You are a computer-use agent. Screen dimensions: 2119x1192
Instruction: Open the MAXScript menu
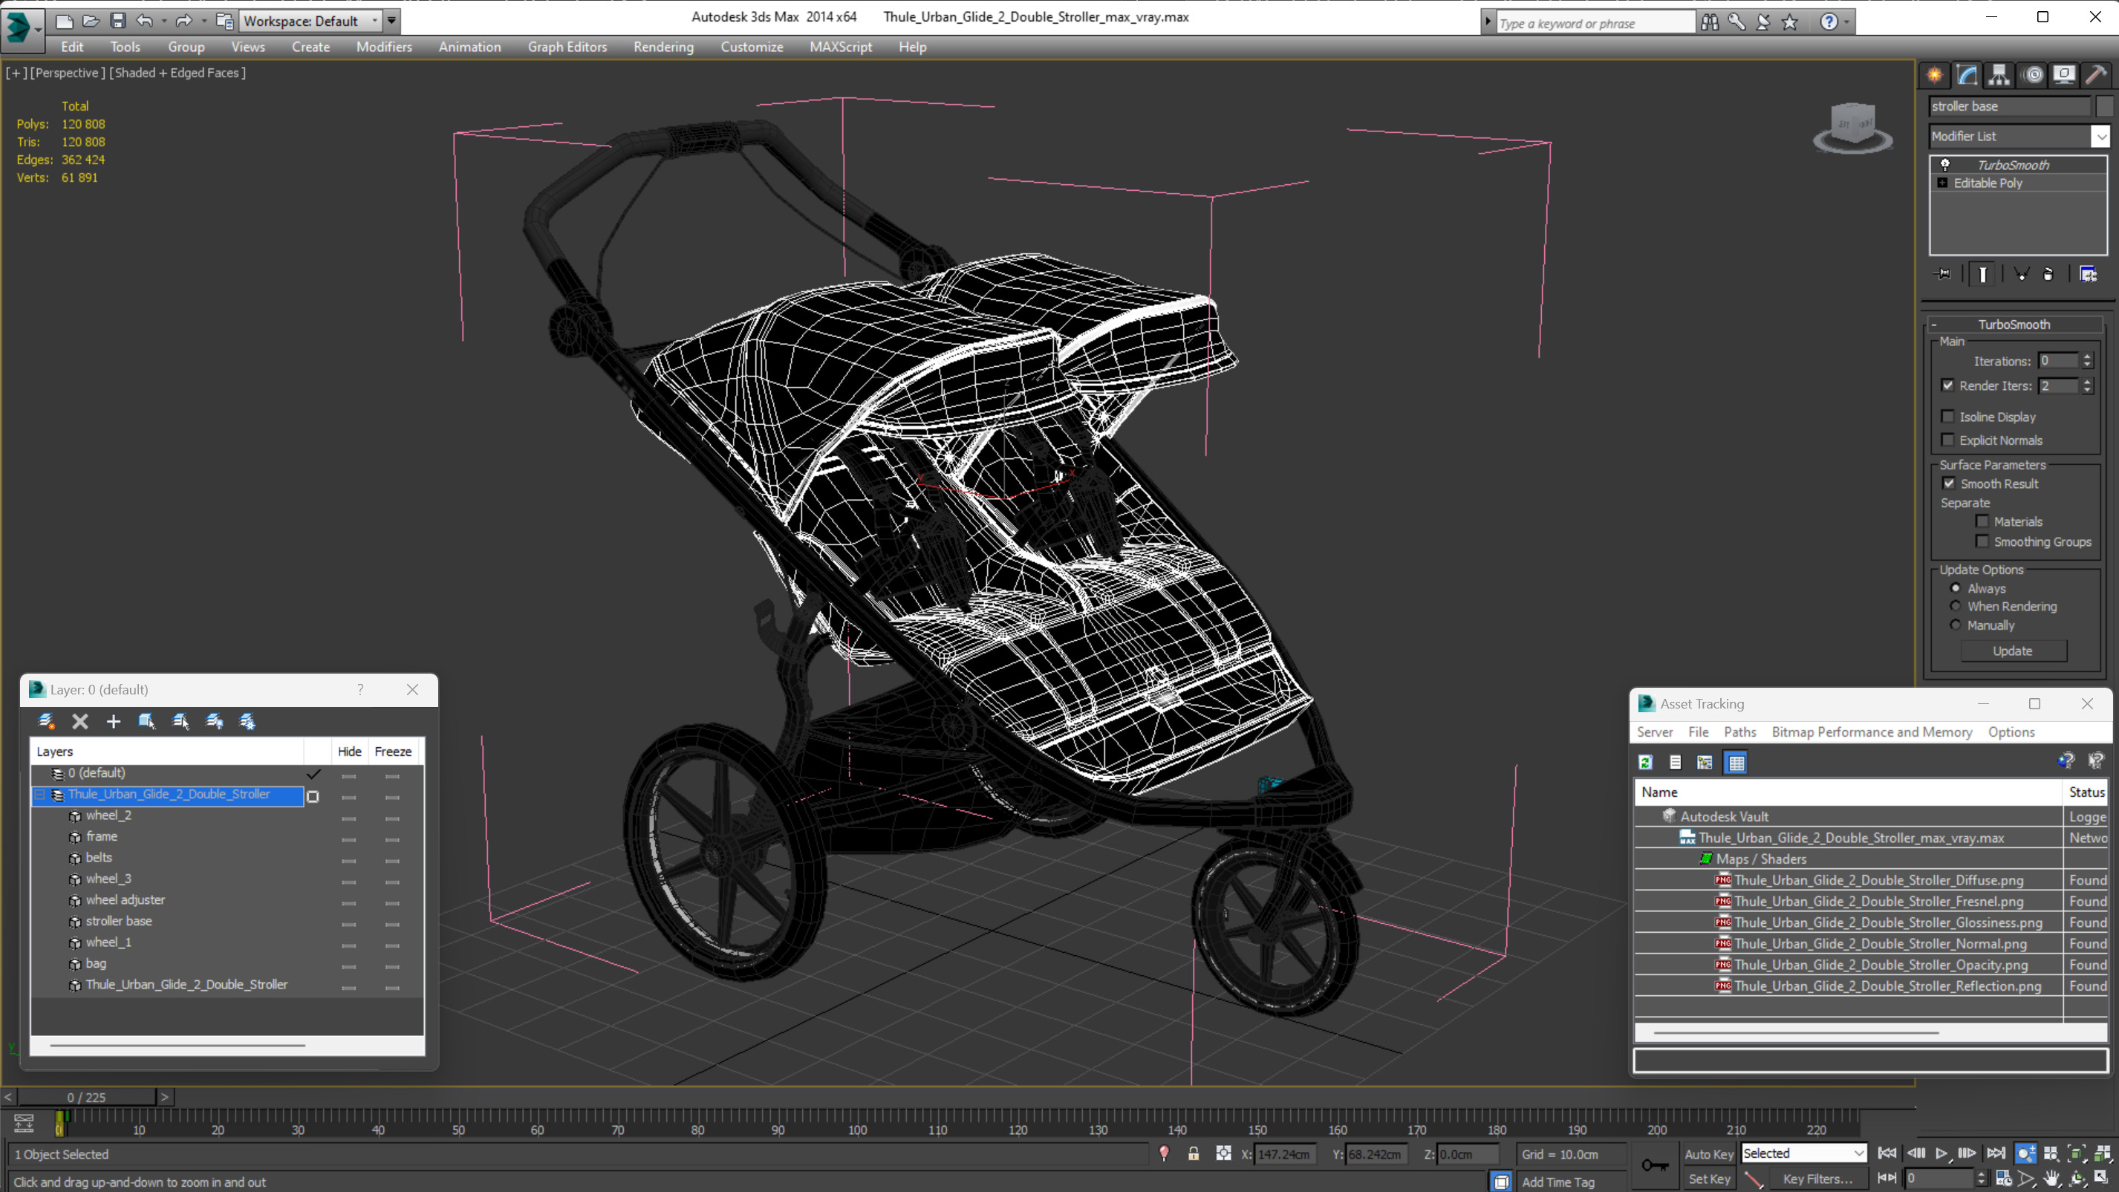point(841,47)
